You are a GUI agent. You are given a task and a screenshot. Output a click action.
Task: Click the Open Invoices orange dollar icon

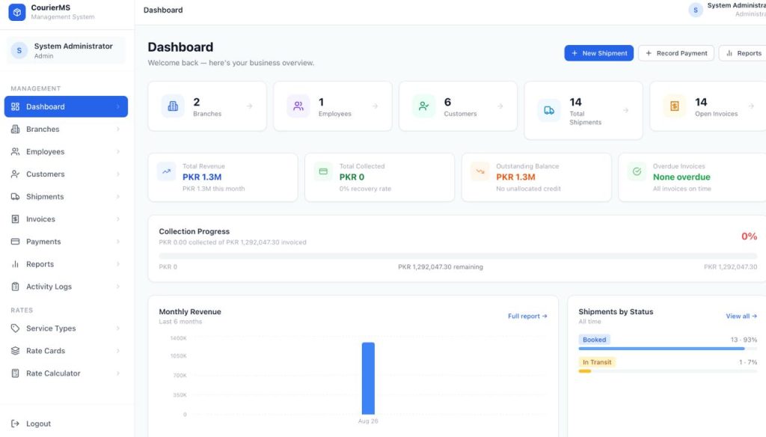click(674, 106)
